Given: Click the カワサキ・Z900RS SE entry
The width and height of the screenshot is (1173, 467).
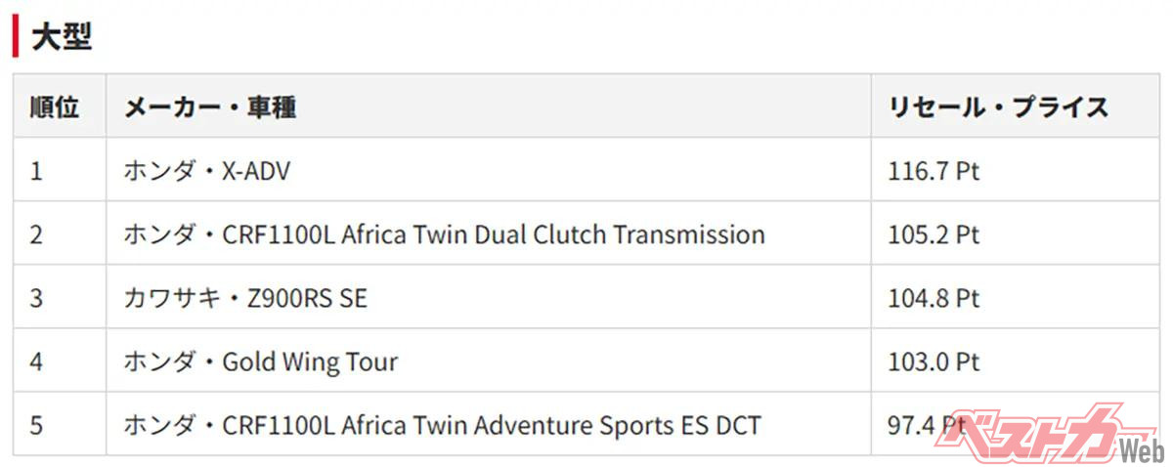Looking at the screenshot, I should pyautogui.click(x=245, y=298).
